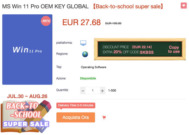
Task: Increase quantity with plus button
Action: tap(102, 91)
